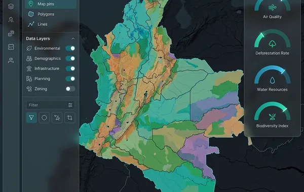Screen dimensions: 304x192
Task: Click the Deforestation Rate tree icon
Action: tap(273, 43)
